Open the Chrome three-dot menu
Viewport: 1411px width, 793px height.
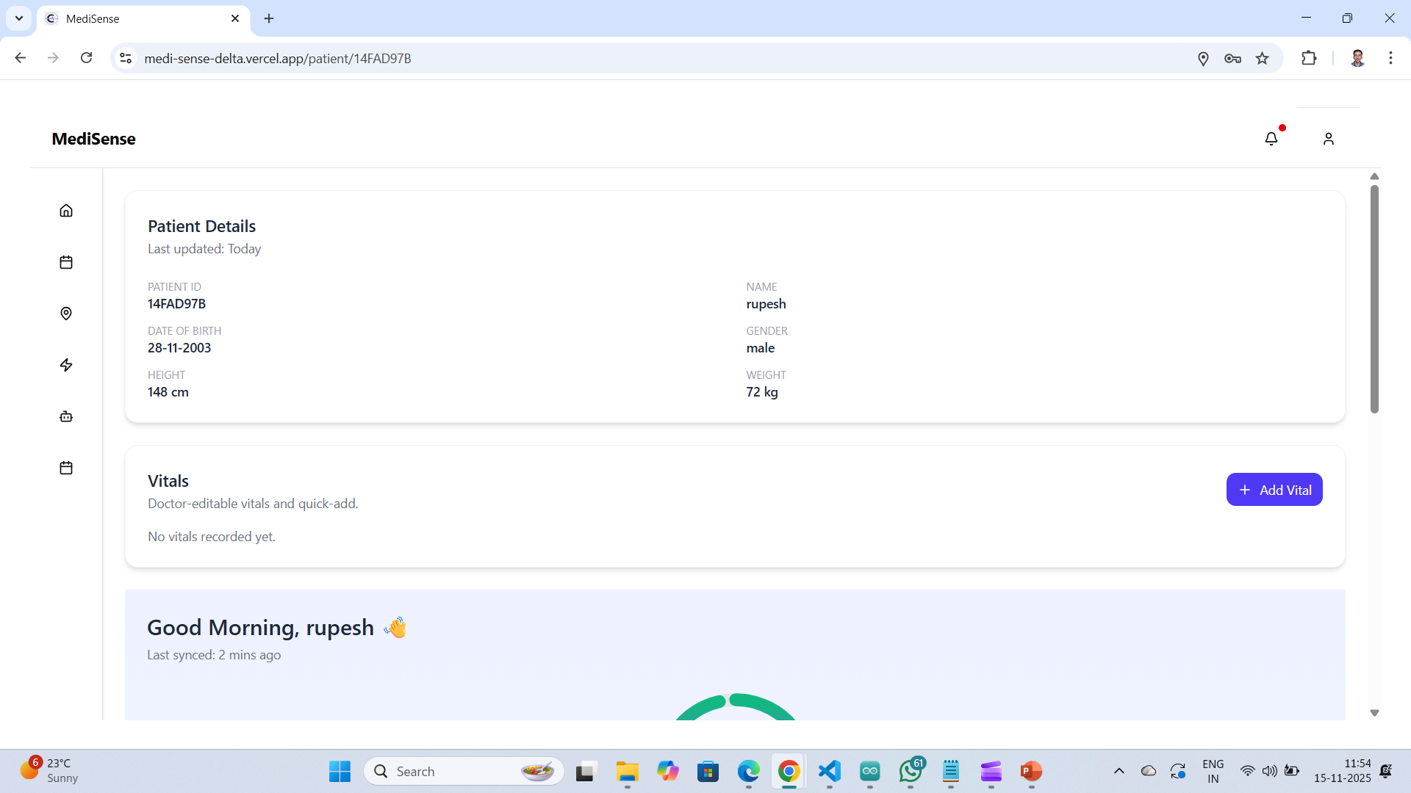1390,58
